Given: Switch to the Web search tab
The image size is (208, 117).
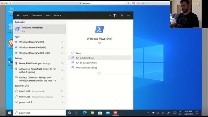Looking at the screenshot, I should pos(48,15).
